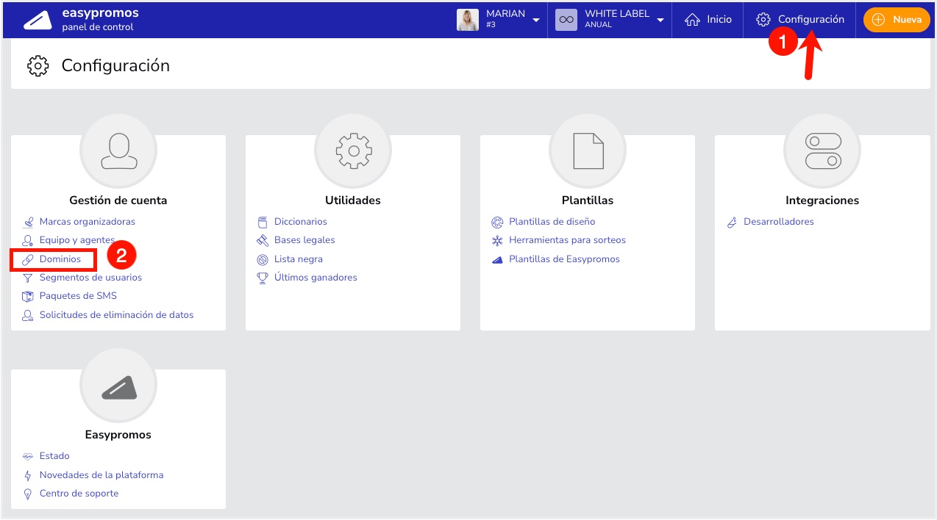Screen dimensions: 937x520
Task: Click the Lista negra blocked icon
Action: coord(263,259)
